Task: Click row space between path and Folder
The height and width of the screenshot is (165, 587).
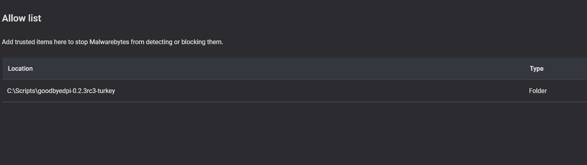Action: click(x=319, y=91)
